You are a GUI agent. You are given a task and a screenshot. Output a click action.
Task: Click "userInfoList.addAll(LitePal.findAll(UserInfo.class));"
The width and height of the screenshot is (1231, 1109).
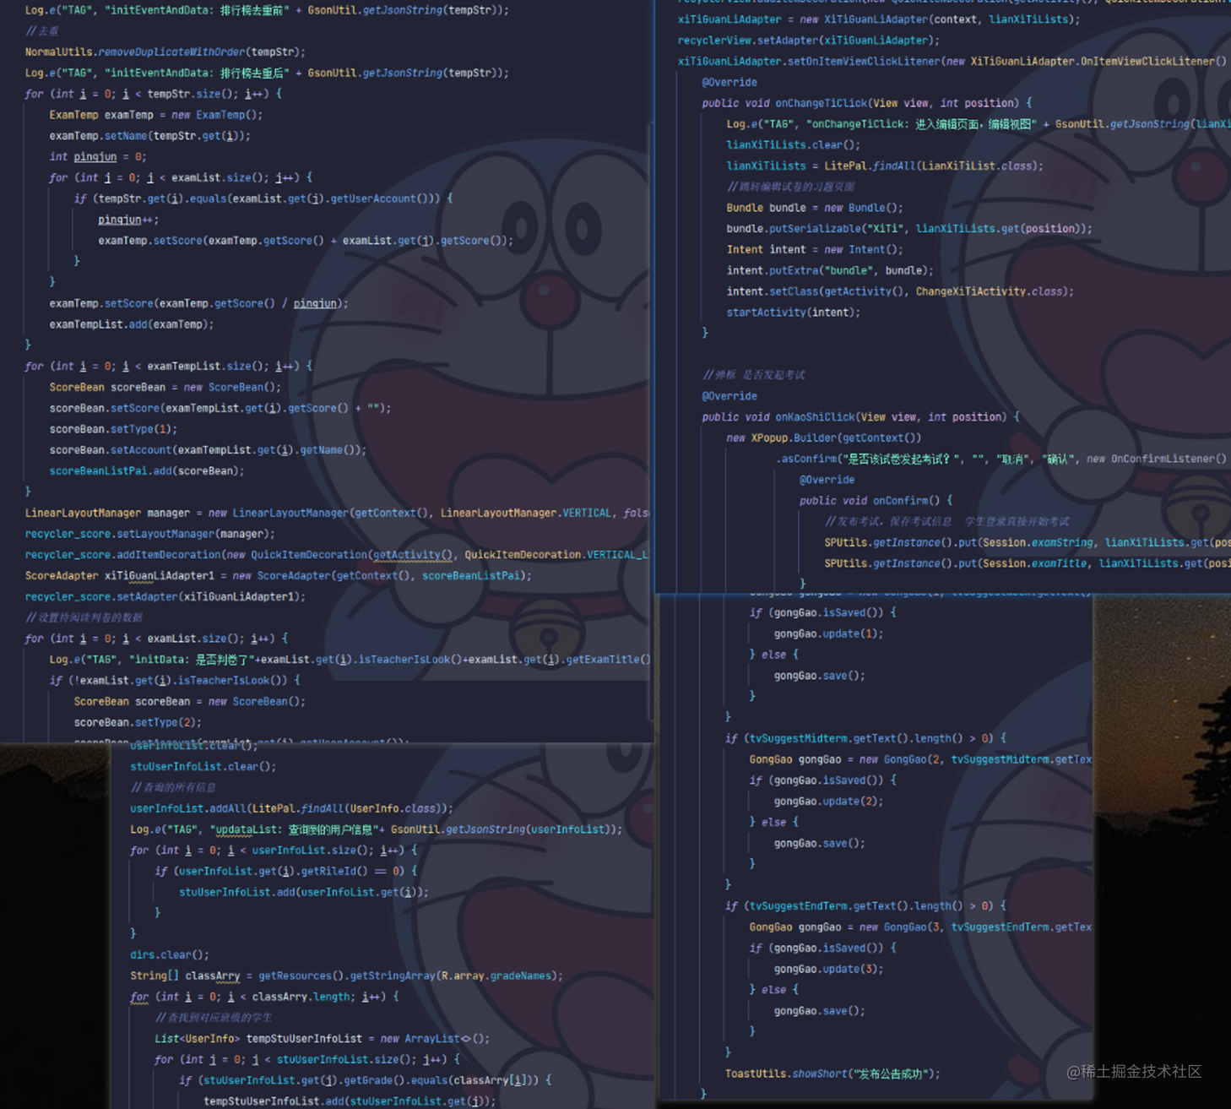[292, 808]
